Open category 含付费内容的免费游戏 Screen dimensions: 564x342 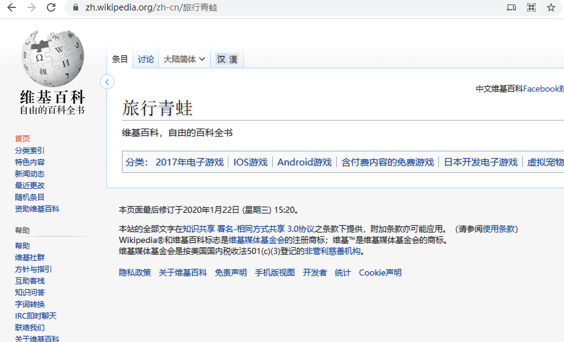click(x=388, y=162)
